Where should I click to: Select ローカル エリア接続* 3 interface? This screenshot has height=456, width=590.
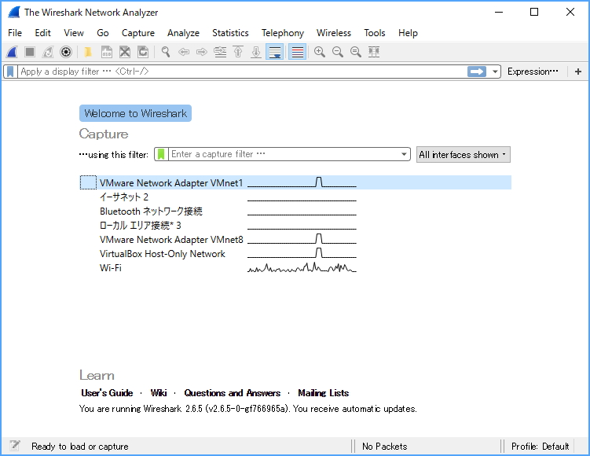pyautogui.click(x=295, y=225)
